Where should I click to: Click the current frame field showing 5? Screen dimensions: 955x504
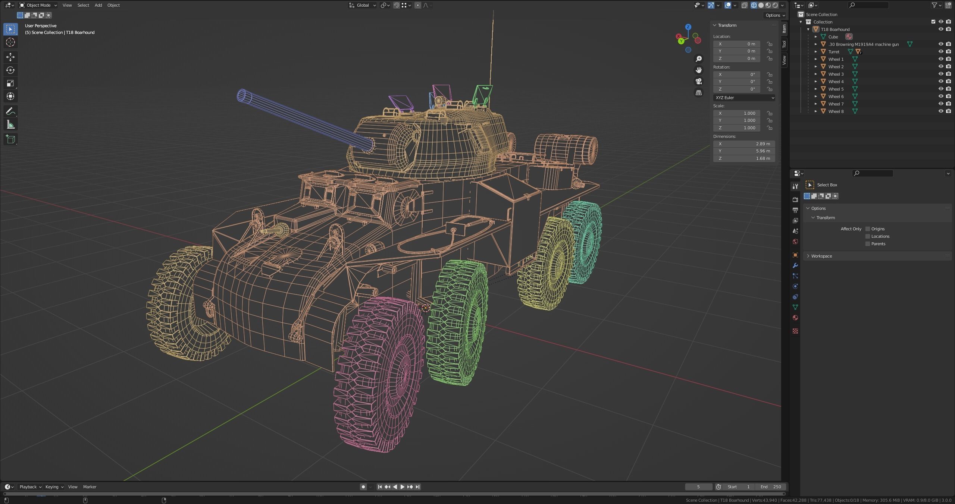coord(698,487)
